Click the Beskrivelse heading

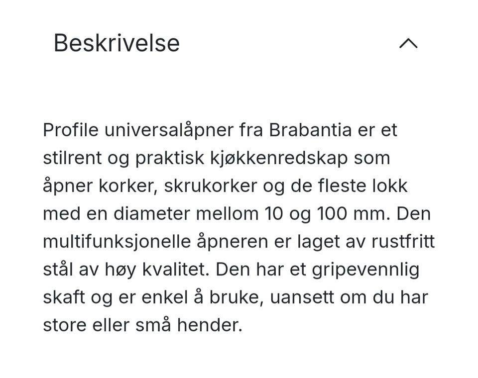[x=117, y=43]
